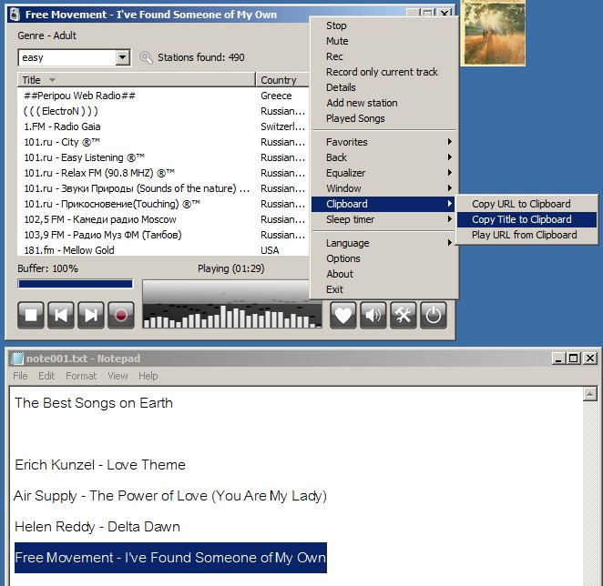
Task: Select station 101.ru - Прикосновение(Touching)
Action: [163, 204]
